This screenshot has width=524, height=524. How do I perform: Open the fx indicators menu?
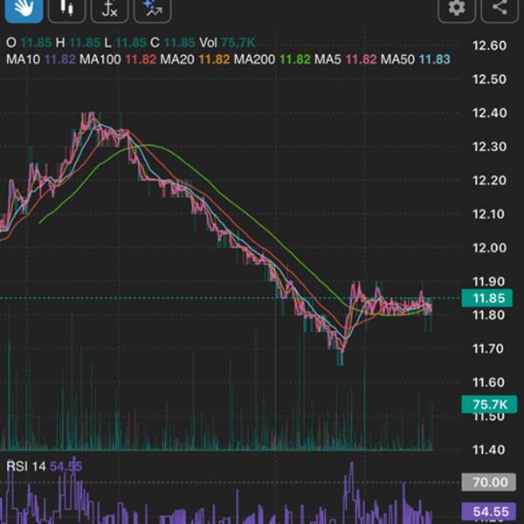tap(109, 10)
